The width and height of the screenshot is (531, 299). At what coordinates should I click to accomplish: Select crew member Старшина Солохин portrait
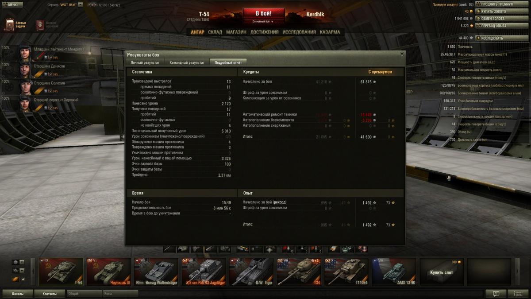(x=24, y=86)
